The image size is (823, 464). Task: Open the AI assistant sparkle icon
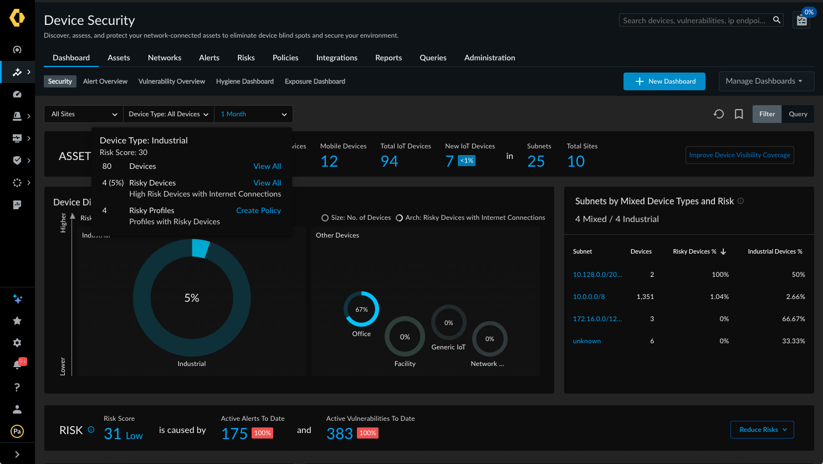pyautogui.click(x=17, y=299)
